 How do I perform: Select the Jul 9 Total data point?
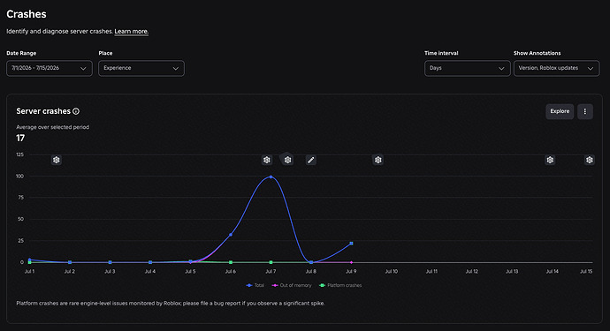click(351, 244)
